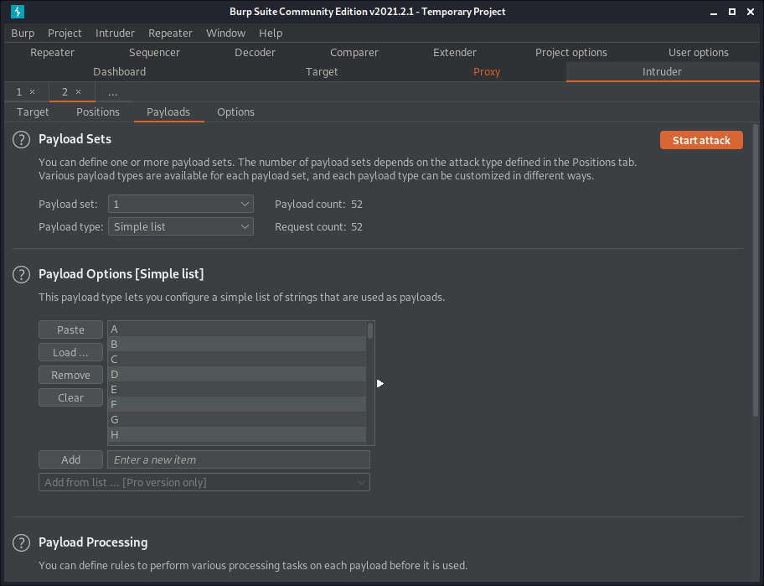764x586 pixels.
Task: Open Payload Processing help icon
Action: pyautogui.click(x=22, y=542)
